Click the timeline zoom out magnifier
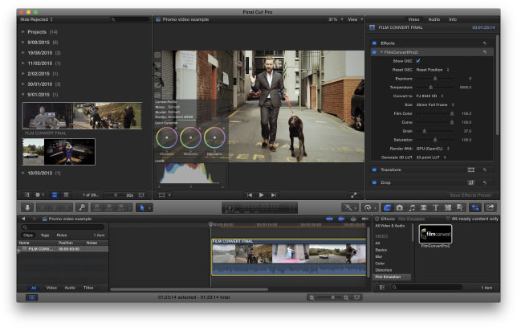Screen dimensions: 517x327 (x=311, y=297)
